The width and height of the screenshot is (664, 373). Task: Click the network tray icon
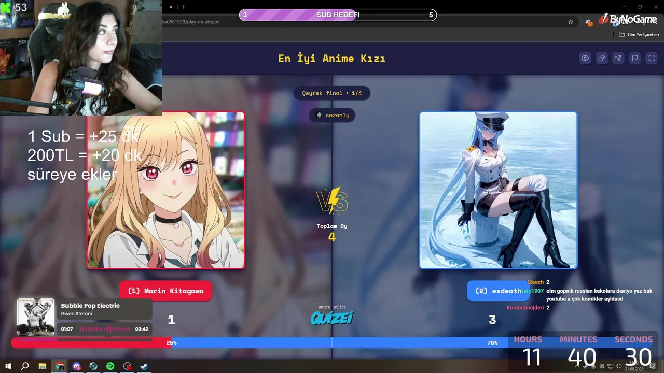tap(610, 366)
